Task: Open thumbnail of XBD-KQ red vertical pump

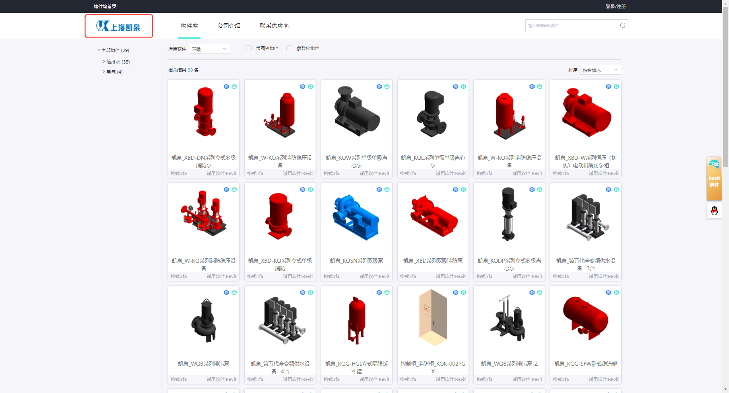Action: [279, 216]
